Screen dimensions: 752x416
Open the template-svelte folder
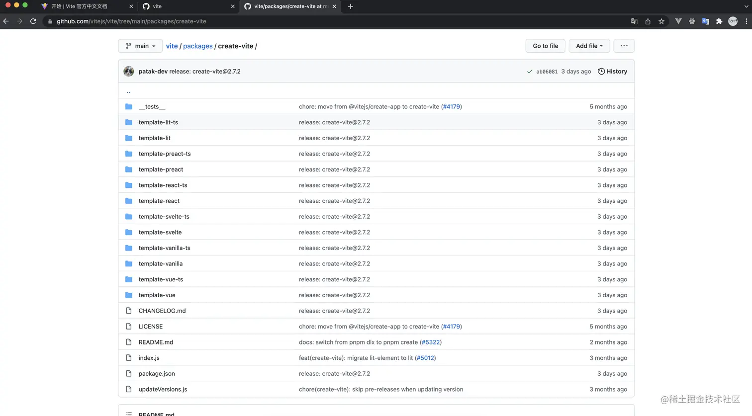pos(160,233)
